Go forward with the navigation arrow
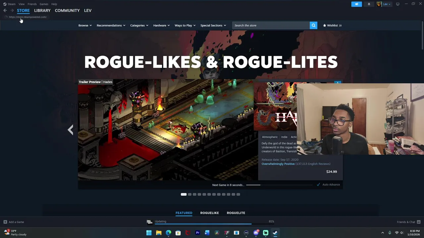The image size is (424, 238). pos(12,11)
